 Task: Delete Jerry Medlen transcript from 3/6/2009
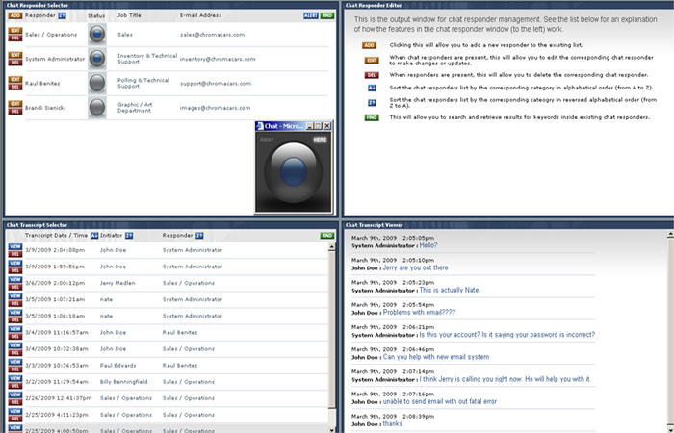(15, 287)
